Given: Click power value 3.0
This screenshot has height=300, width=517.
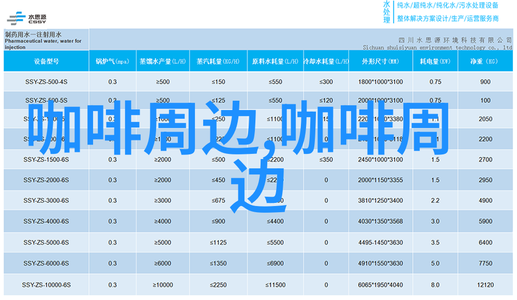Looking at the screenshot, I should pyautogui.click(x=435, y=222).
